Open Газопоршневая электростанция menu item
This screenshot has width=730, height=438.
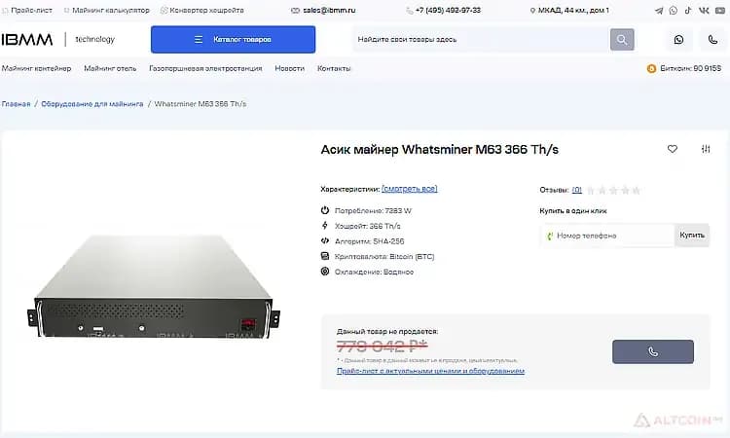[205, 68]
